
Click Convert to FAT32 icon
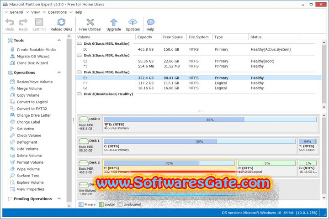click(12, 108)
